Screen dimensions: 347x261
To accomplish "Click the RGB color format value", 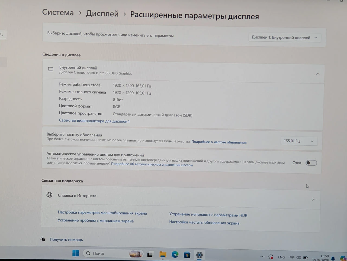I will pyautogui.click(x=117, y=107).
